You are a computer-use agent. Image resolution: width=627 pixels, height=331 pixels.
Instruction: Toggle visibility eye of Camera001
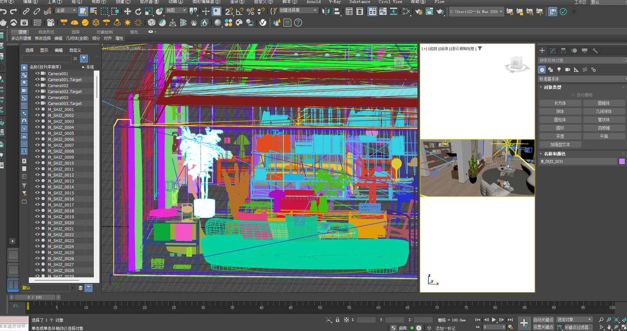[37, 74]
